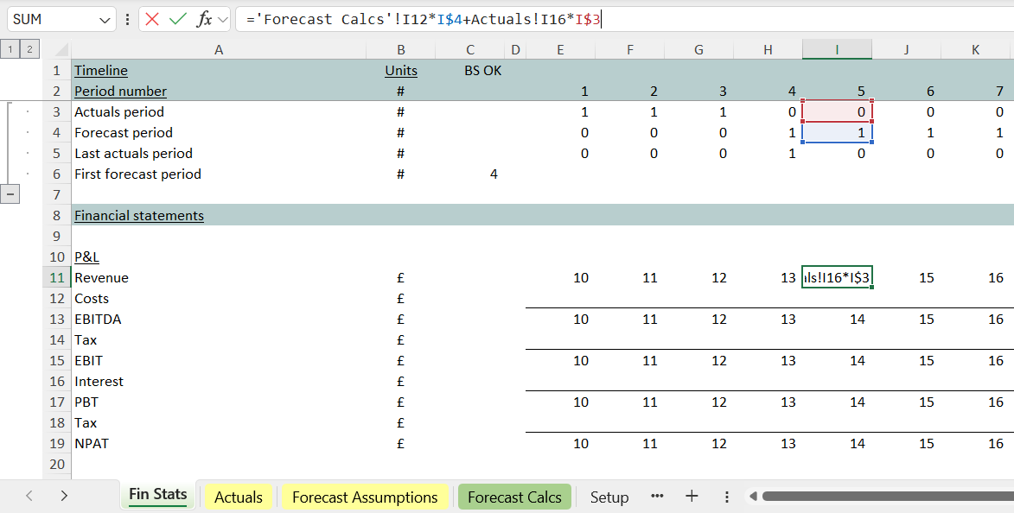Open the Forecast Calcs sheet tab
Image resolution: width=1014 pixels, height=513 pixels.
(x=514, y=497)
